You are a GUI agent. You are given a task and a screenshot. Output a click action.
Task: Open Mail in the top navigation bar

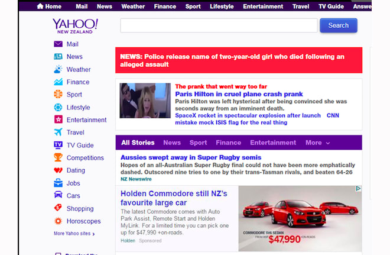pyautogui.click(x=82, y=7)
